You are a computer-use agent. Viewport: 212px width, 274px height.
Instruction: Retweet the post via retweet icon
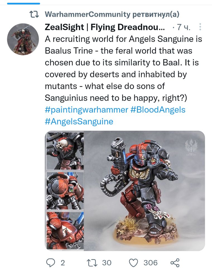[92, 263]
